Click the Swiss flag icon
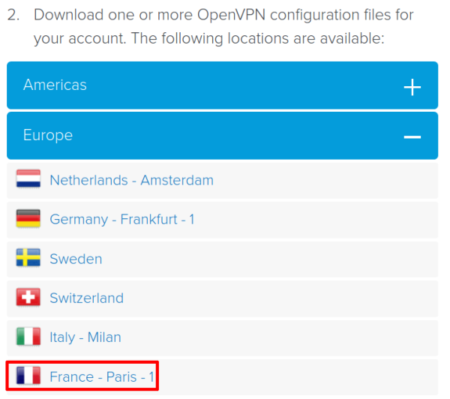 (28, 297)
